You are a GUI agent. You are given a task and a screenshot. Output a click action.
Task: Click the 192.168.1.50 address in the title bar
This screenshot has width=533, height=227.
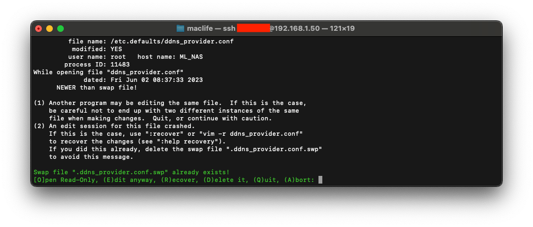(x=290, y=28)
